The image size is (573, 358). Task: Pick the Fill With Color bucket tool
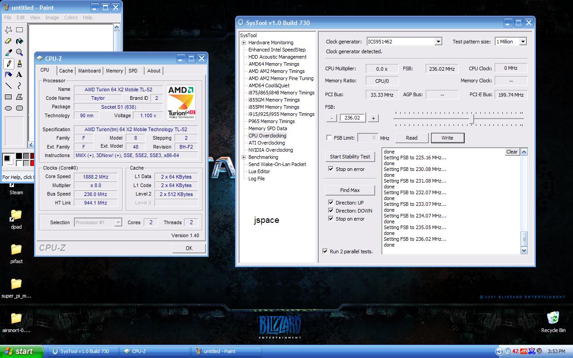point(20,41)
